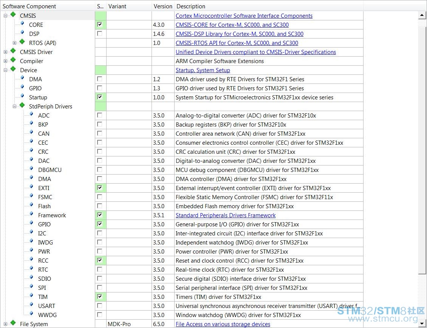
Task: Click the blue diamond icon beside I2C
Action: tap(32, 232)
